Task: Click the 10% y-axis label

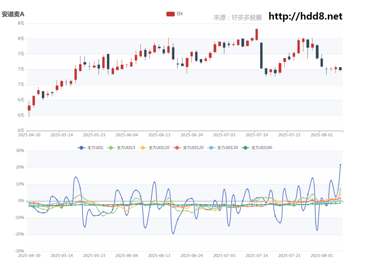Action: (x=20, y=184)
